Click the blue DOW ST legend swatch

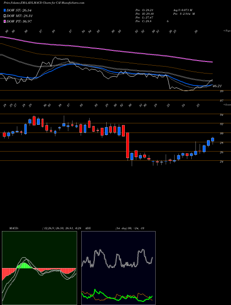(5, 10)
